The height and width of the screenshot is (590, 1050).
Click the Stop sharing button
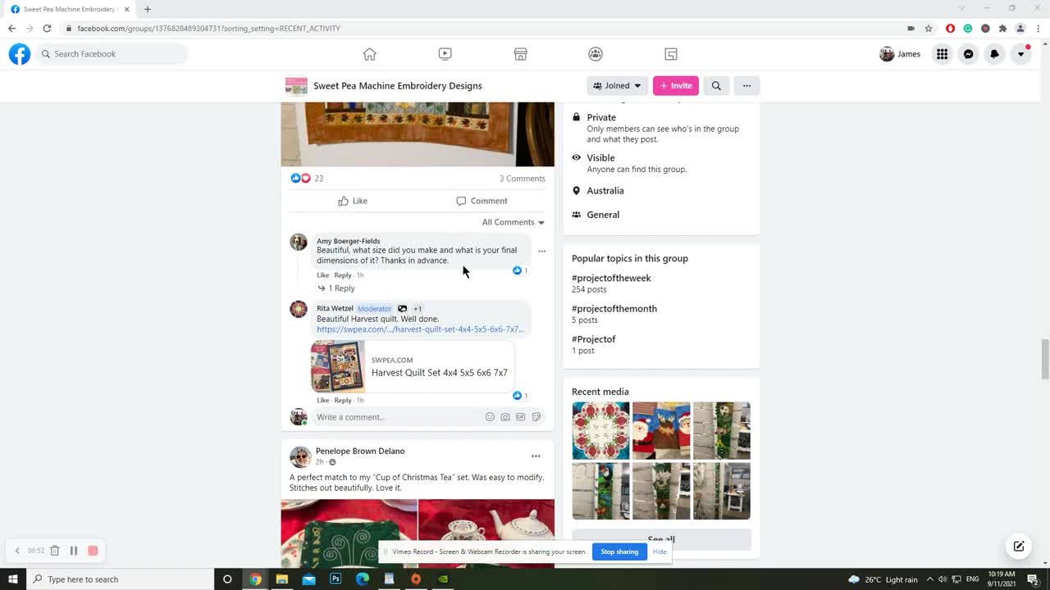[619, 551]
